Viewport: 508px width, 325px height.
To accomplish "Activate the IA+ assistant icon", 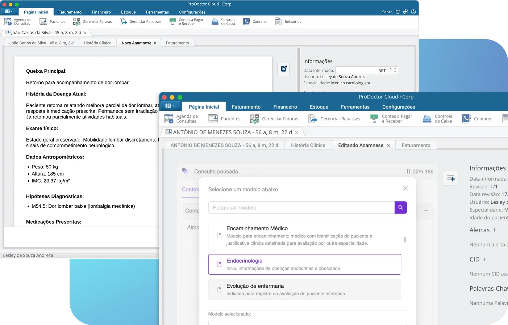I will (x=283, y=69).
